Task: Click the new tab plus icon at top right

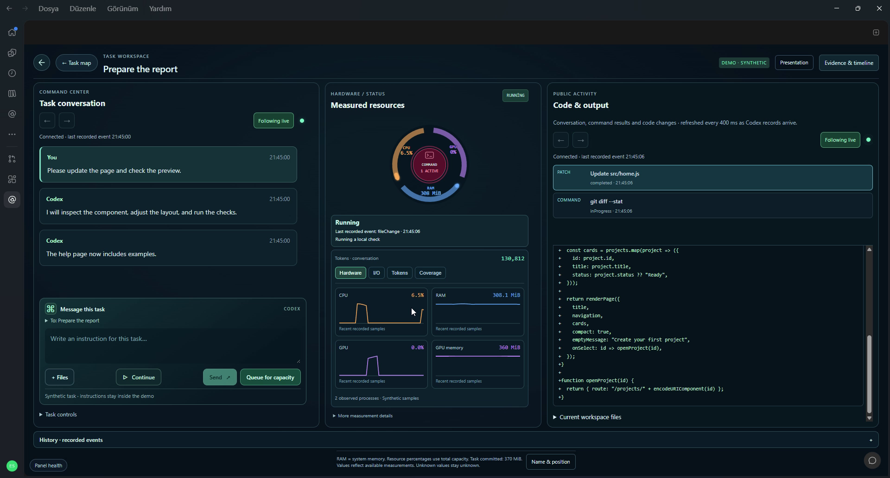Action: click(876, 32)
